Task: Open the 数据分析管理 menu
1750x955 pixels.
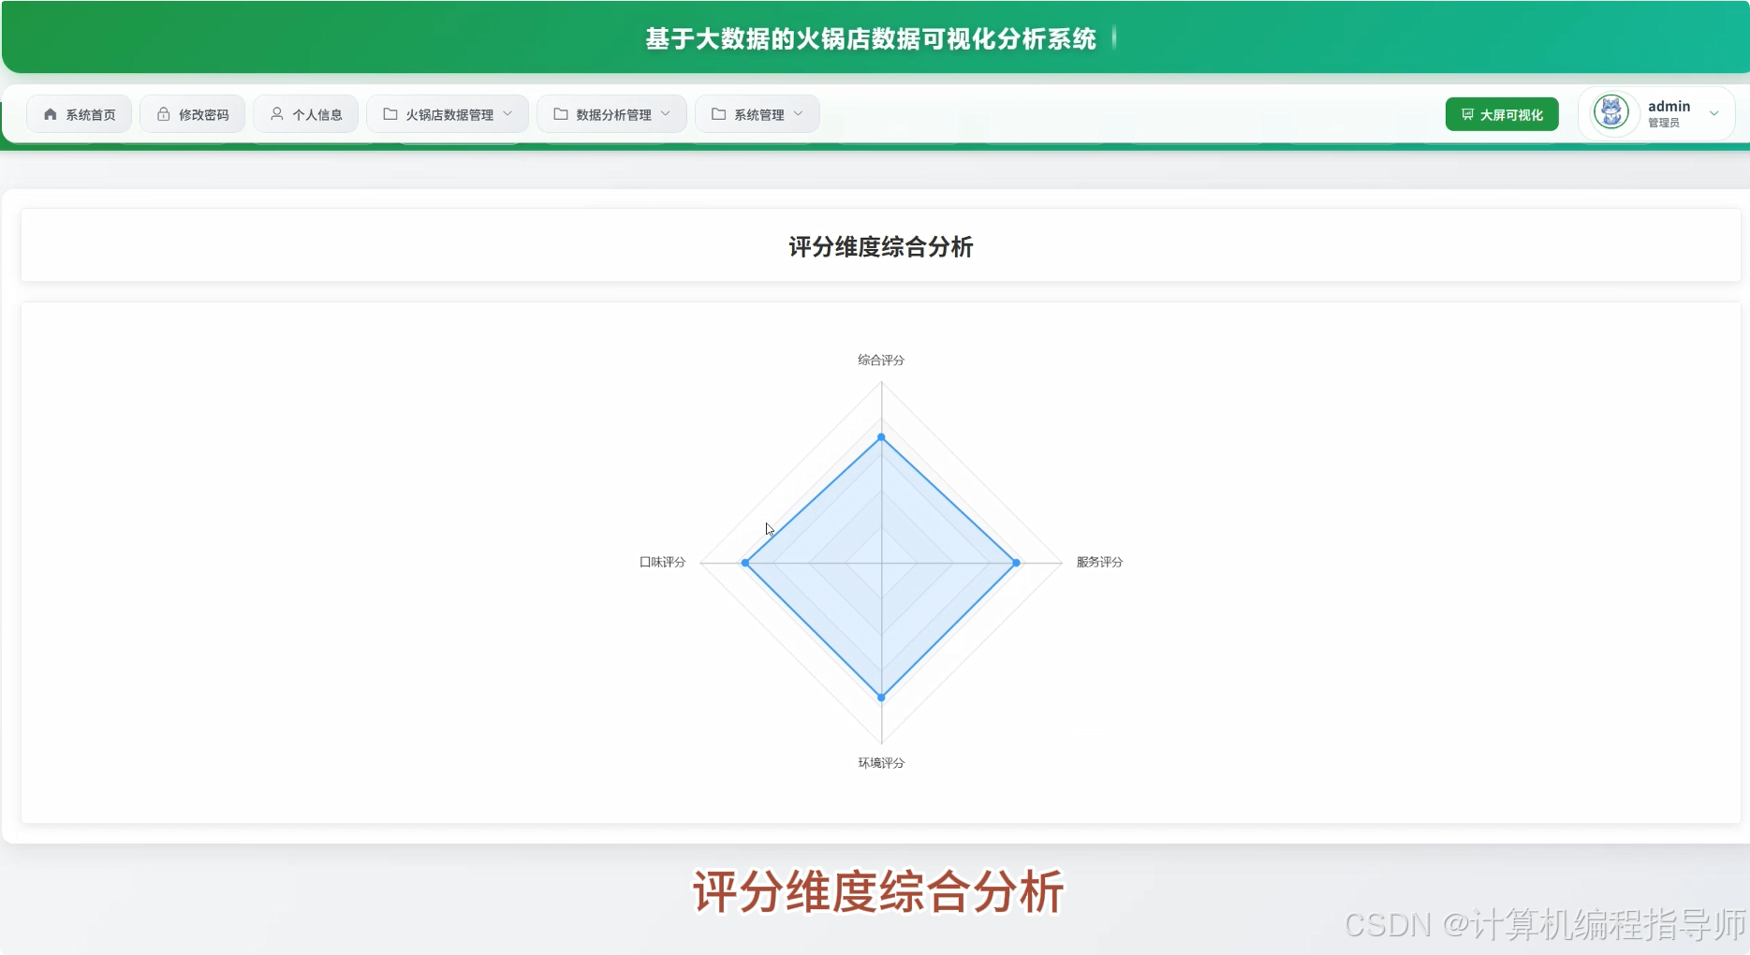Action: point(612,114)
